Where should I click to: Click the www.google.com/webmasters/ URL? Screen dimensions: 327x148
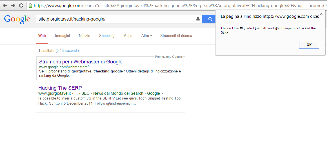pos(64,67)
